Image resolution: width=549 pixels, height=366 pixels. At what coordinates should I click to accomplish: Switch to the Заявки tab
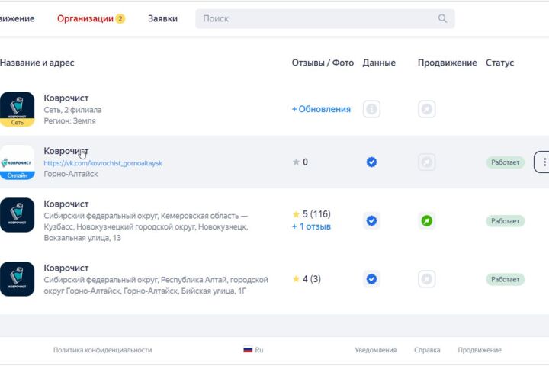[162, 18]
